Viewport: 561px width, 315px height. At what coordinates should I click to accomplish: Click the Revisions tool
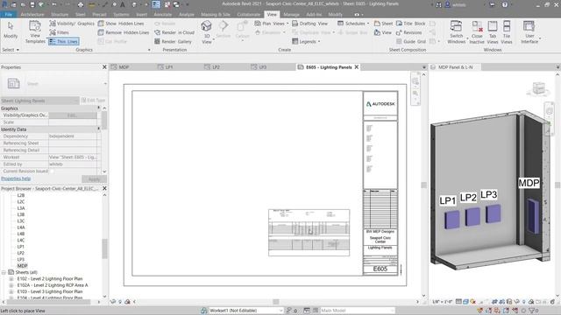tap(409, 32)
